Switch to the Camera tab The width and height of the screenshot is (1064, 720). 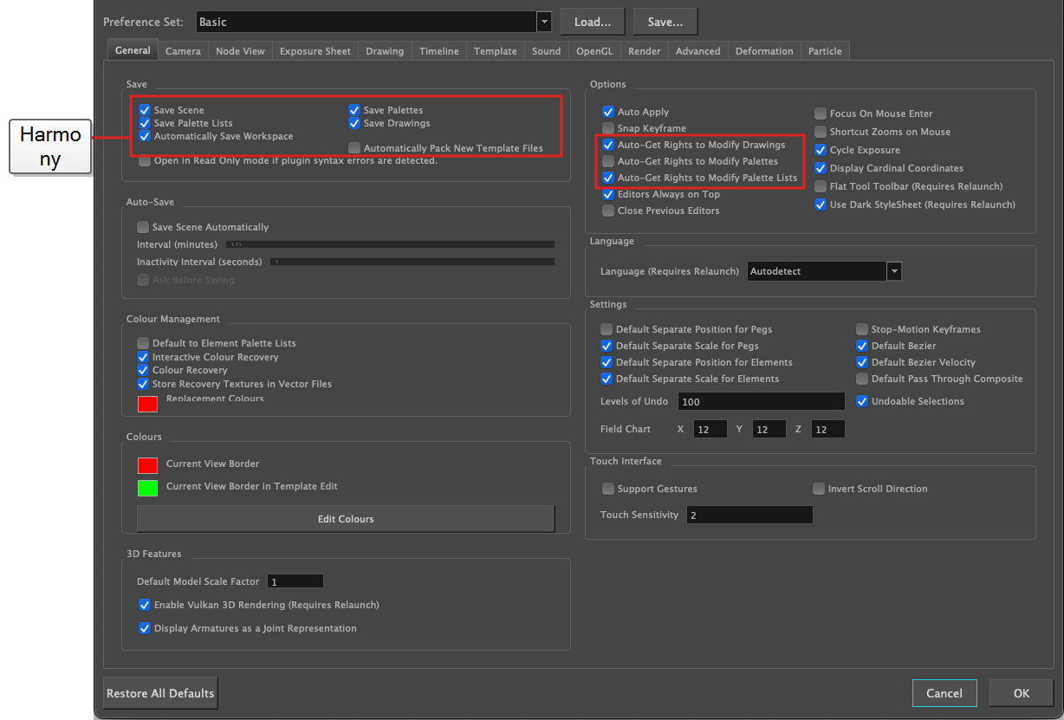coord(183,51)
